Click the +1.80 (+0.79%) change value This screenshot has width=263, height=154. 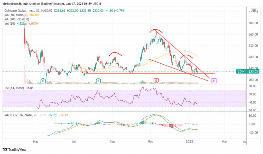(x=115, y=10)
